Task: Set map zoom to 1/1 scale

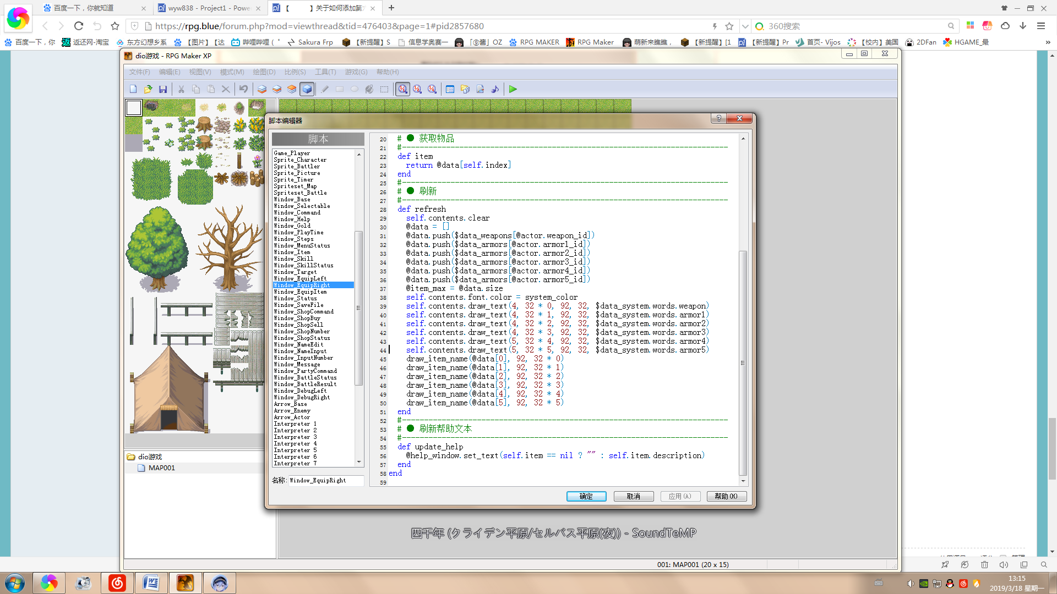Action: (403, 89)
